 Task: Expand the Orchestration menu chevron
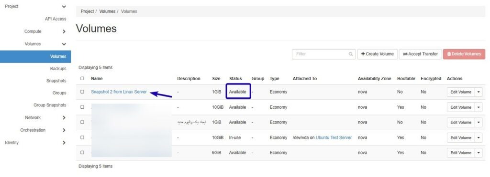64,130
